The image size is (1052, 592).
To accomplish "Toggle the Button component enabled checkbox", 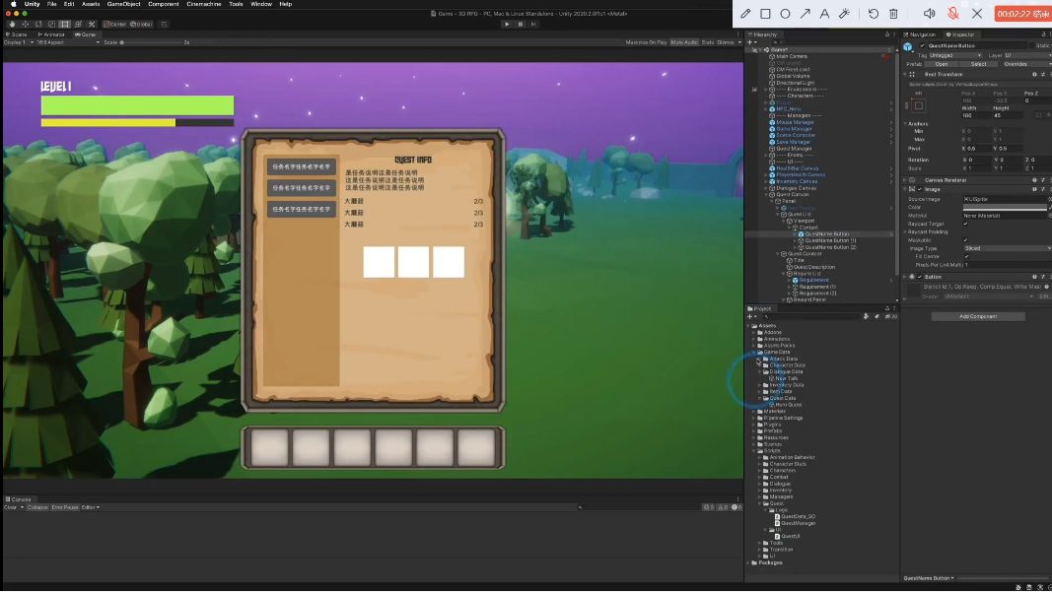I will (920, 277).
